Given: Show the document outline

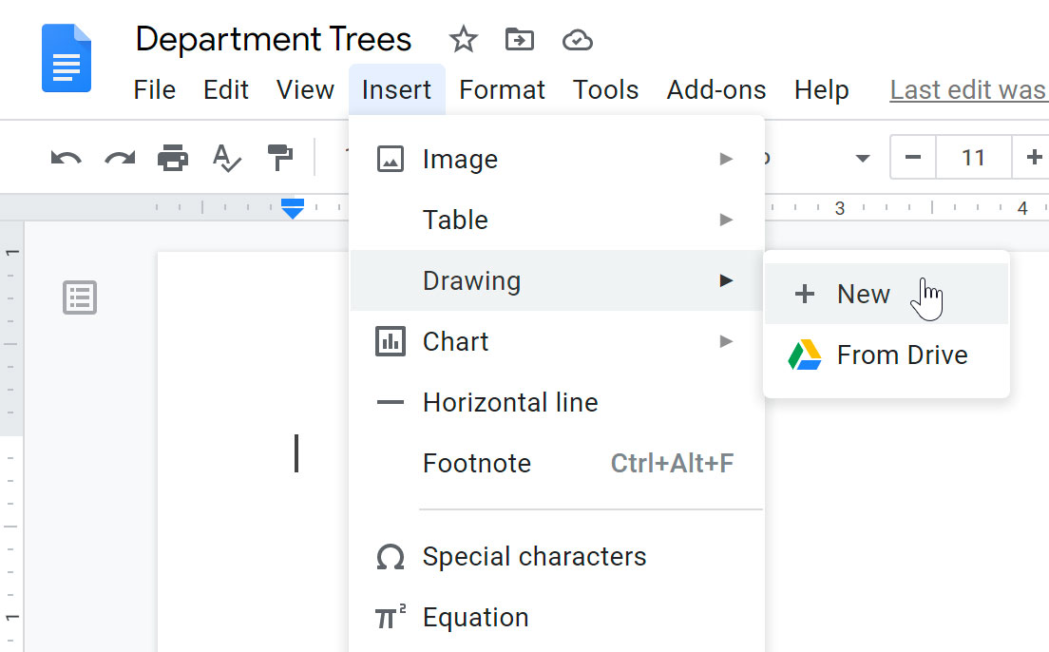Looking at the screenshot, I should pyautogui.click(x=80, y=297).
